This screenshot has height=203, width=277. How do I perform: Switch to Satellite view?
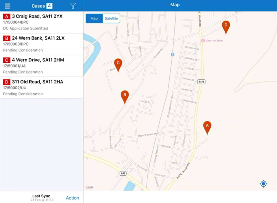click(111, 19)
